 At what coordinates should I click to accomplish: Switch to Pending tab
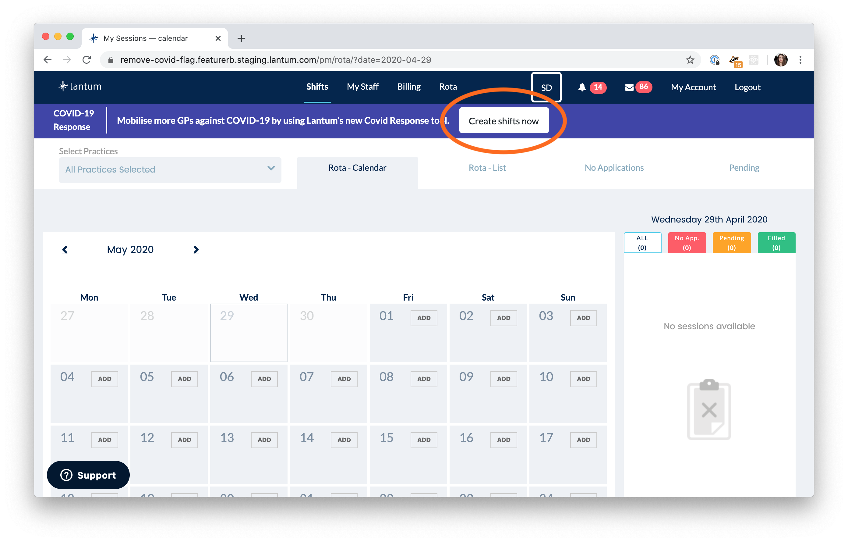744,168
